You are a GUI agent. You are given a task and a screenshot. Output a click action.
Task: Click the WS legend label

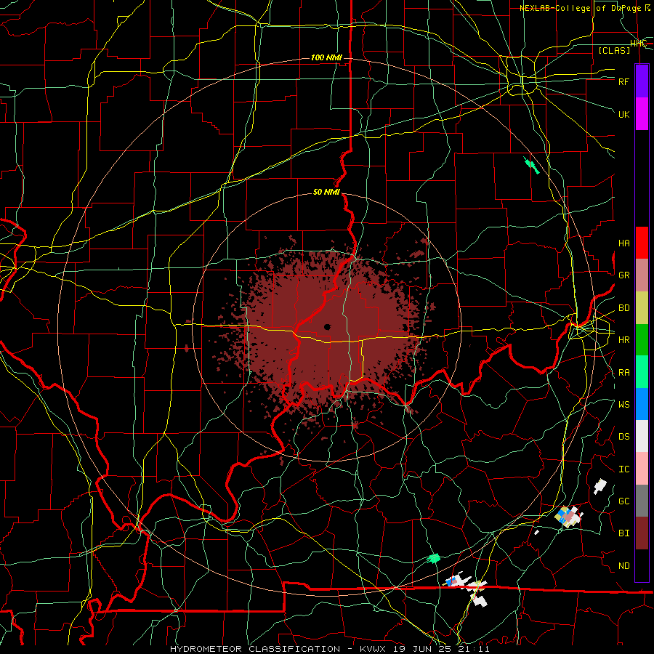[x=623, y=405]
